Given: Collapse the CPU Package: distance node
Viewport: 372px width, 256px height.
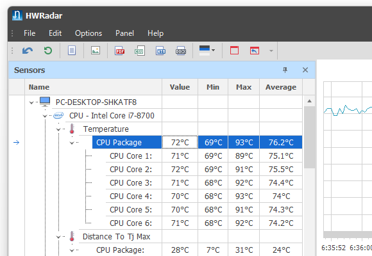Looking at the screenshot, I should click(x=72, y=250).
